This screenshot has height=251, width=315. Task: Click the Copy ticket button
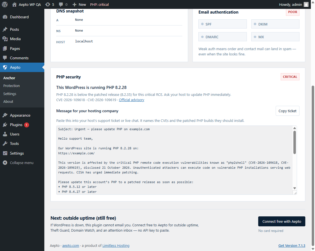point(288,111)
